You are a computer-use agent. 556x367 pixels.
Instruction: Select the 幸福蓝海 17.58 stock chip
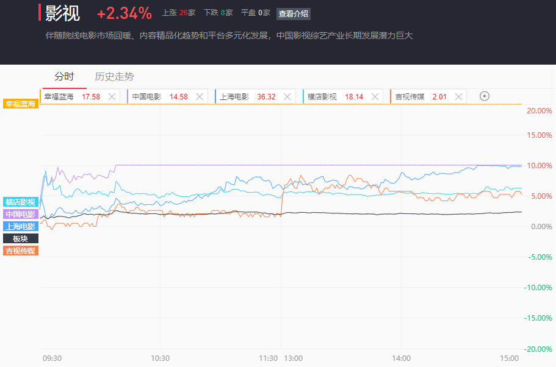click(71, 96)
